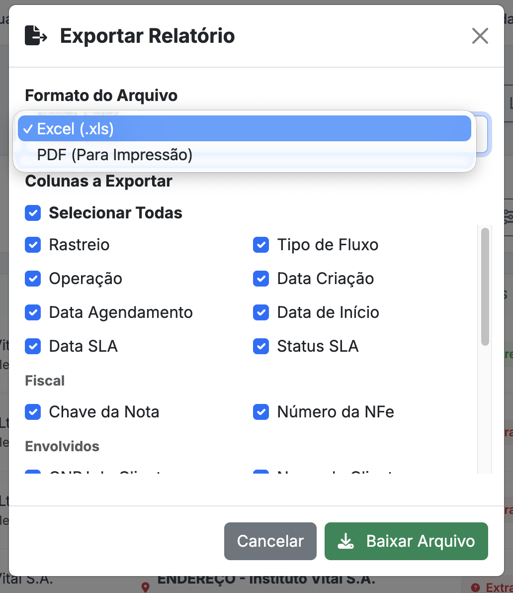Select the Excel (.xls) format option
The height and width of the screenshot is (593, 513).
click(245, 128)
